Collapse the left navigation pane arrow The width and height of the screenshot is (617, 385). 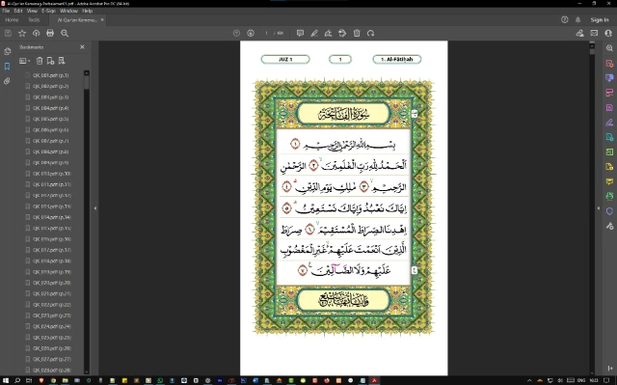[x=95, y=208]
